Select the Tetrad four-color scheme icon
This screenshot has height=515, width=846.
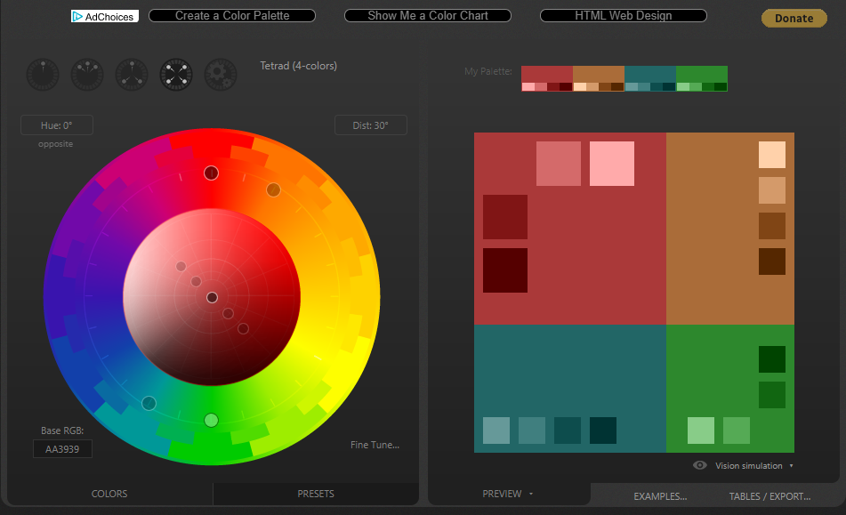176,75
